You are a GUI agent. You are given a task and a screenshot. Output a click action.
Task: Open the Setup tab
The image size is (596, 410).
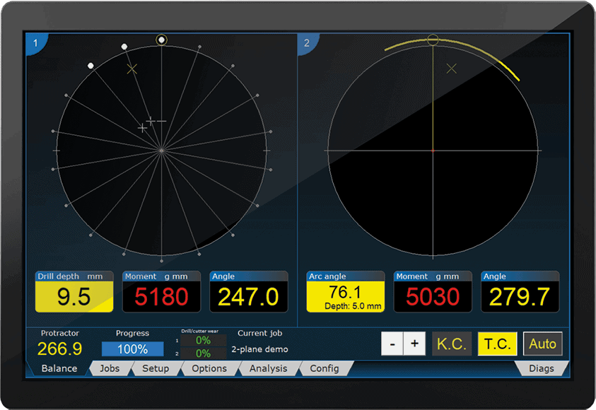pyautogui.click(x=156, y=368)
